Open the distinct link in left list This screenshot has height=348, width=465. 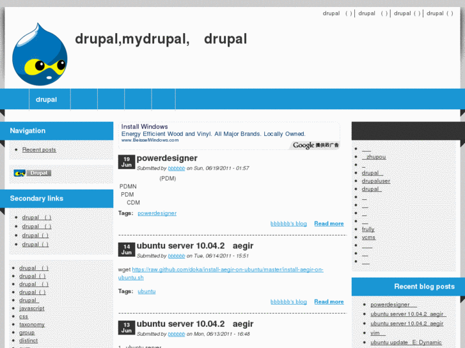tap(29, 340)
